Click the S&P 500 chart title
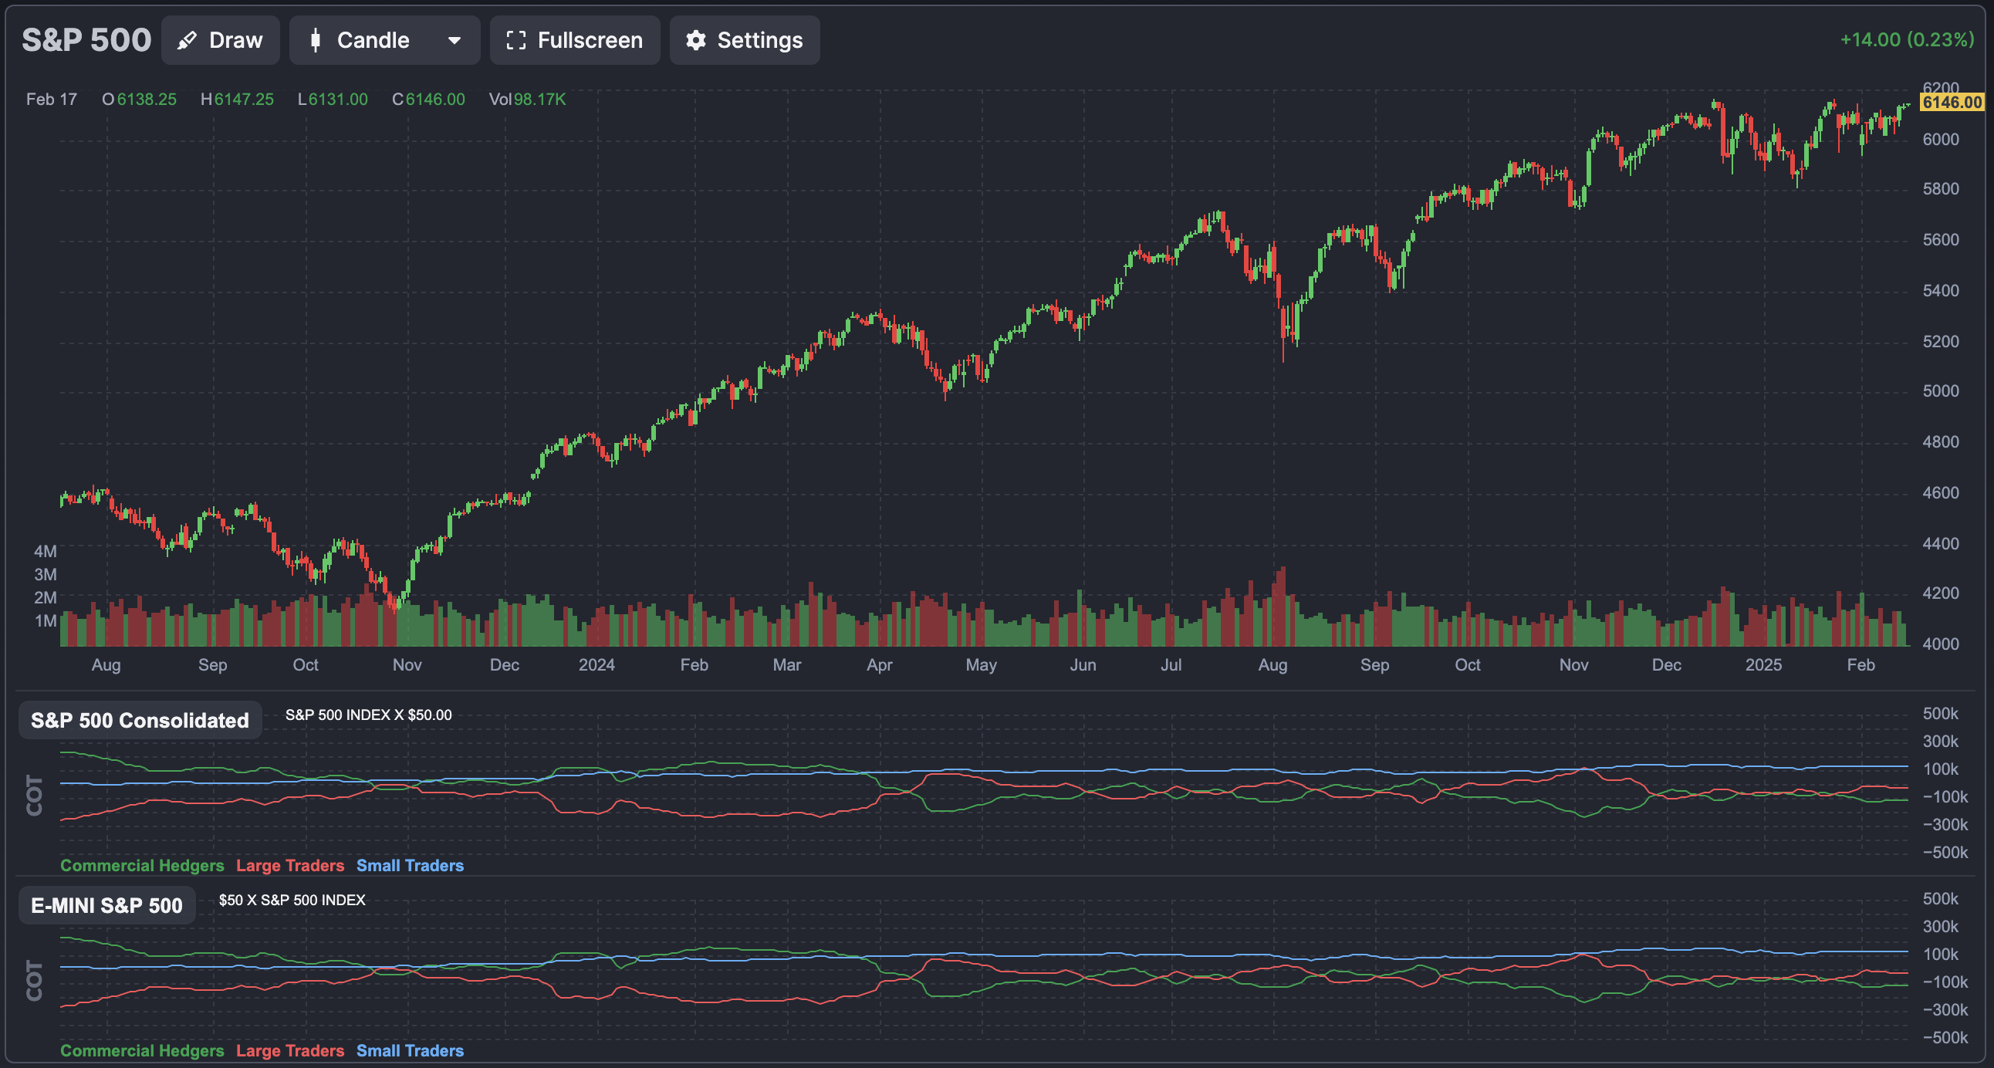 coord(86,40)
